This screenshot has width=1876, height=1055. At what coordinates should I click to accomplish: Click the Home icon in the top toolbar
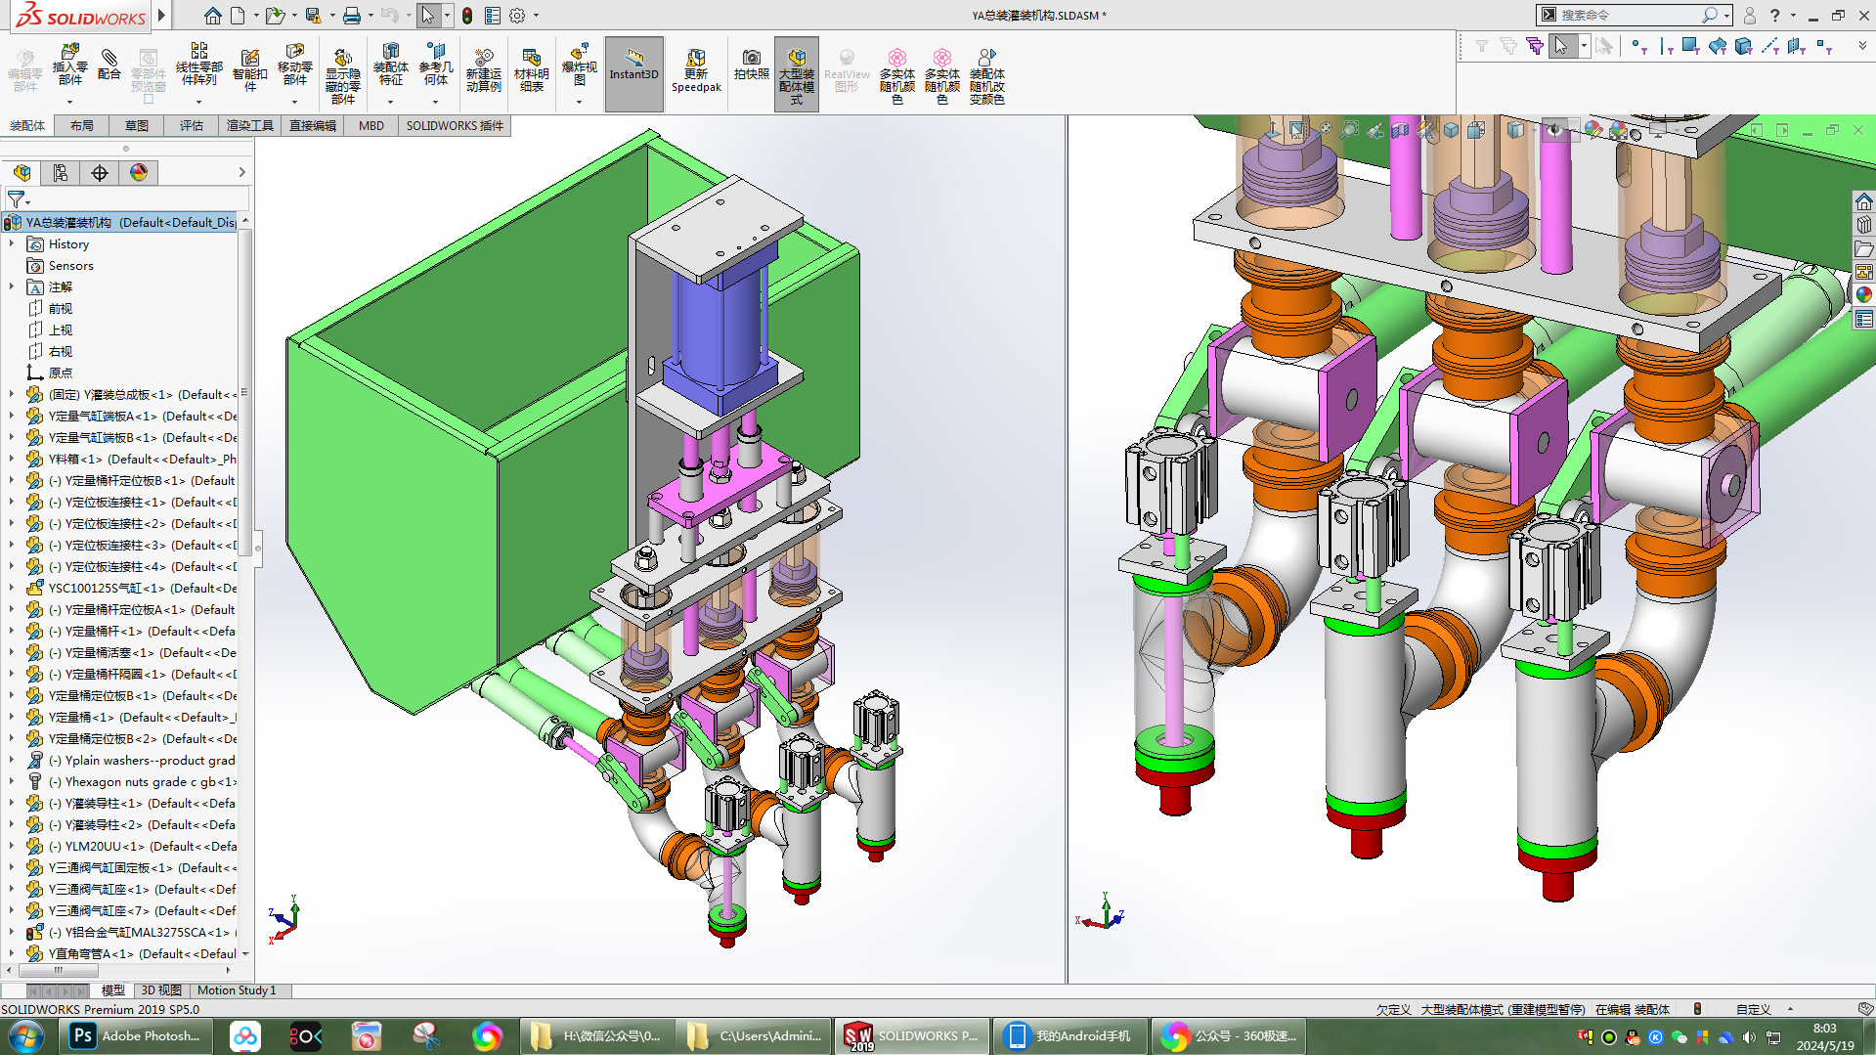tap(212, 16)
